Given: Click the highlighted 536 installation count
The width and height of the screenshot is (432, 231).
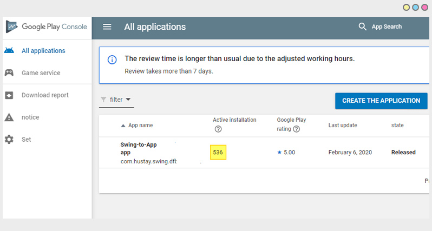Looking at the screenshot, I should point(218,153).
